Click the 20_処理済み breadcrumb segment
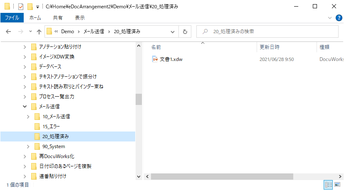The image size is (344, 190). click(127, 32)
